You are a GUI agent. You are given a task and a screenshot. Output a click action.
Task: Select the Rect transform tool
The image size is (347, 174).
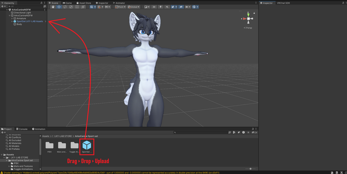(x=77, y=7)
